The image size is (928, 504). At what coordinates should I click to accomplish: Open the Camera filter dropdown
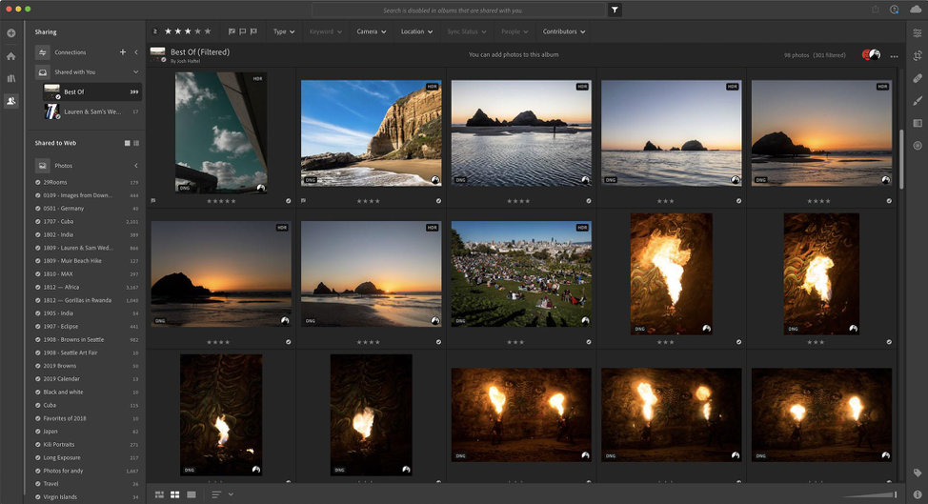(x=371, y=31)
